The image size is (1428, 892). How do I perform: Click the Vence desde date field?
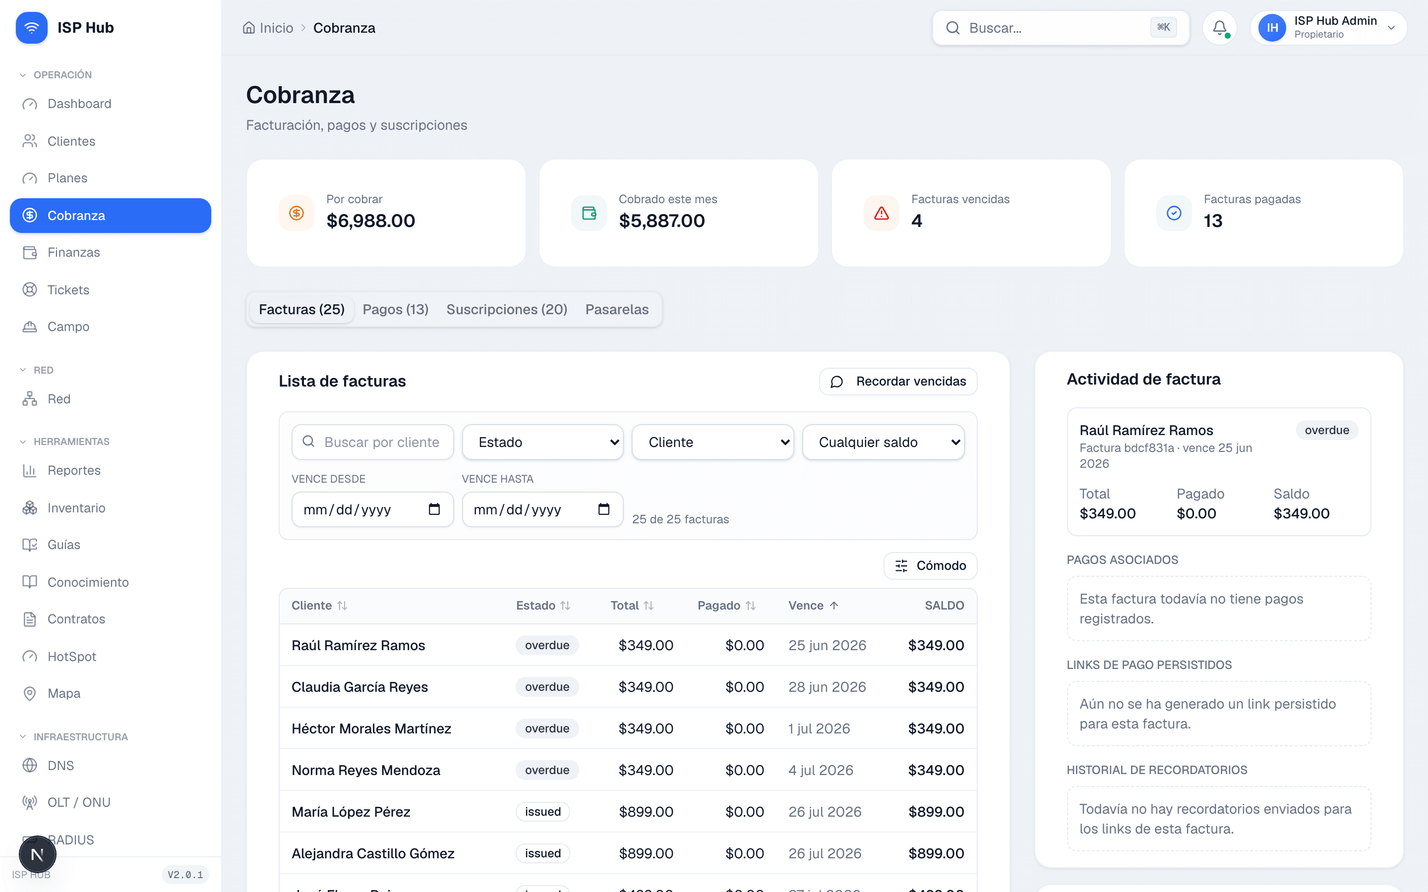[x=372, y=509]
